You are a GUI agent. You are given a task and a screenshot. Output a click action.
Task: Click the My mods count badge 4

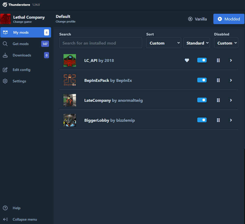point(47,32)
